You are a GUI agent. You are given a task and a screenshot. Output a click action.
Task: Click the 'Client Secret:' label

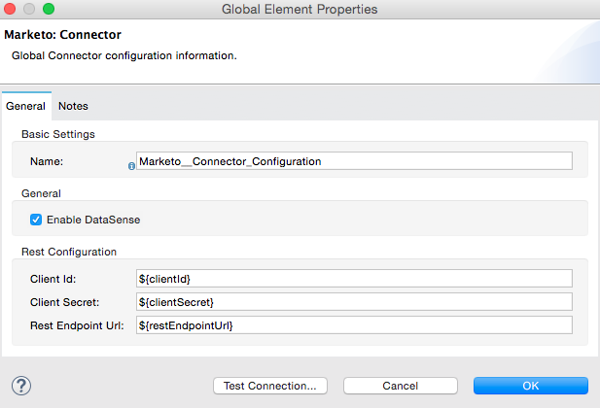point(65,302)
